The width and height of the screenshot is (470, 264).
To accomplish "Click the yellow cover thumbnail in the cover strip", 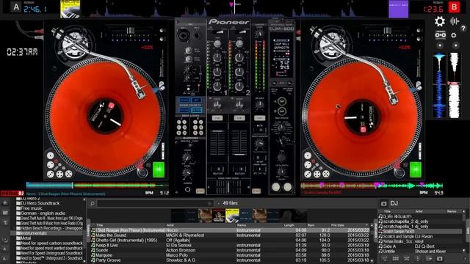I will [232, 216].
